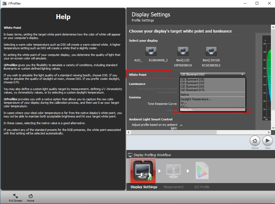This screenshot has width=275, height=204.
Task: Click the Ambient Light Smart Control heading
Action: tap(151, 119)
